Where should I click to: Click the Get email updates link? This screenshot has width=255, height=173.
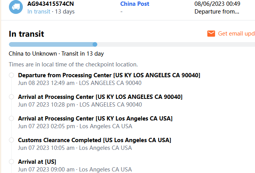pyautogui.click(x=236, y=34)
